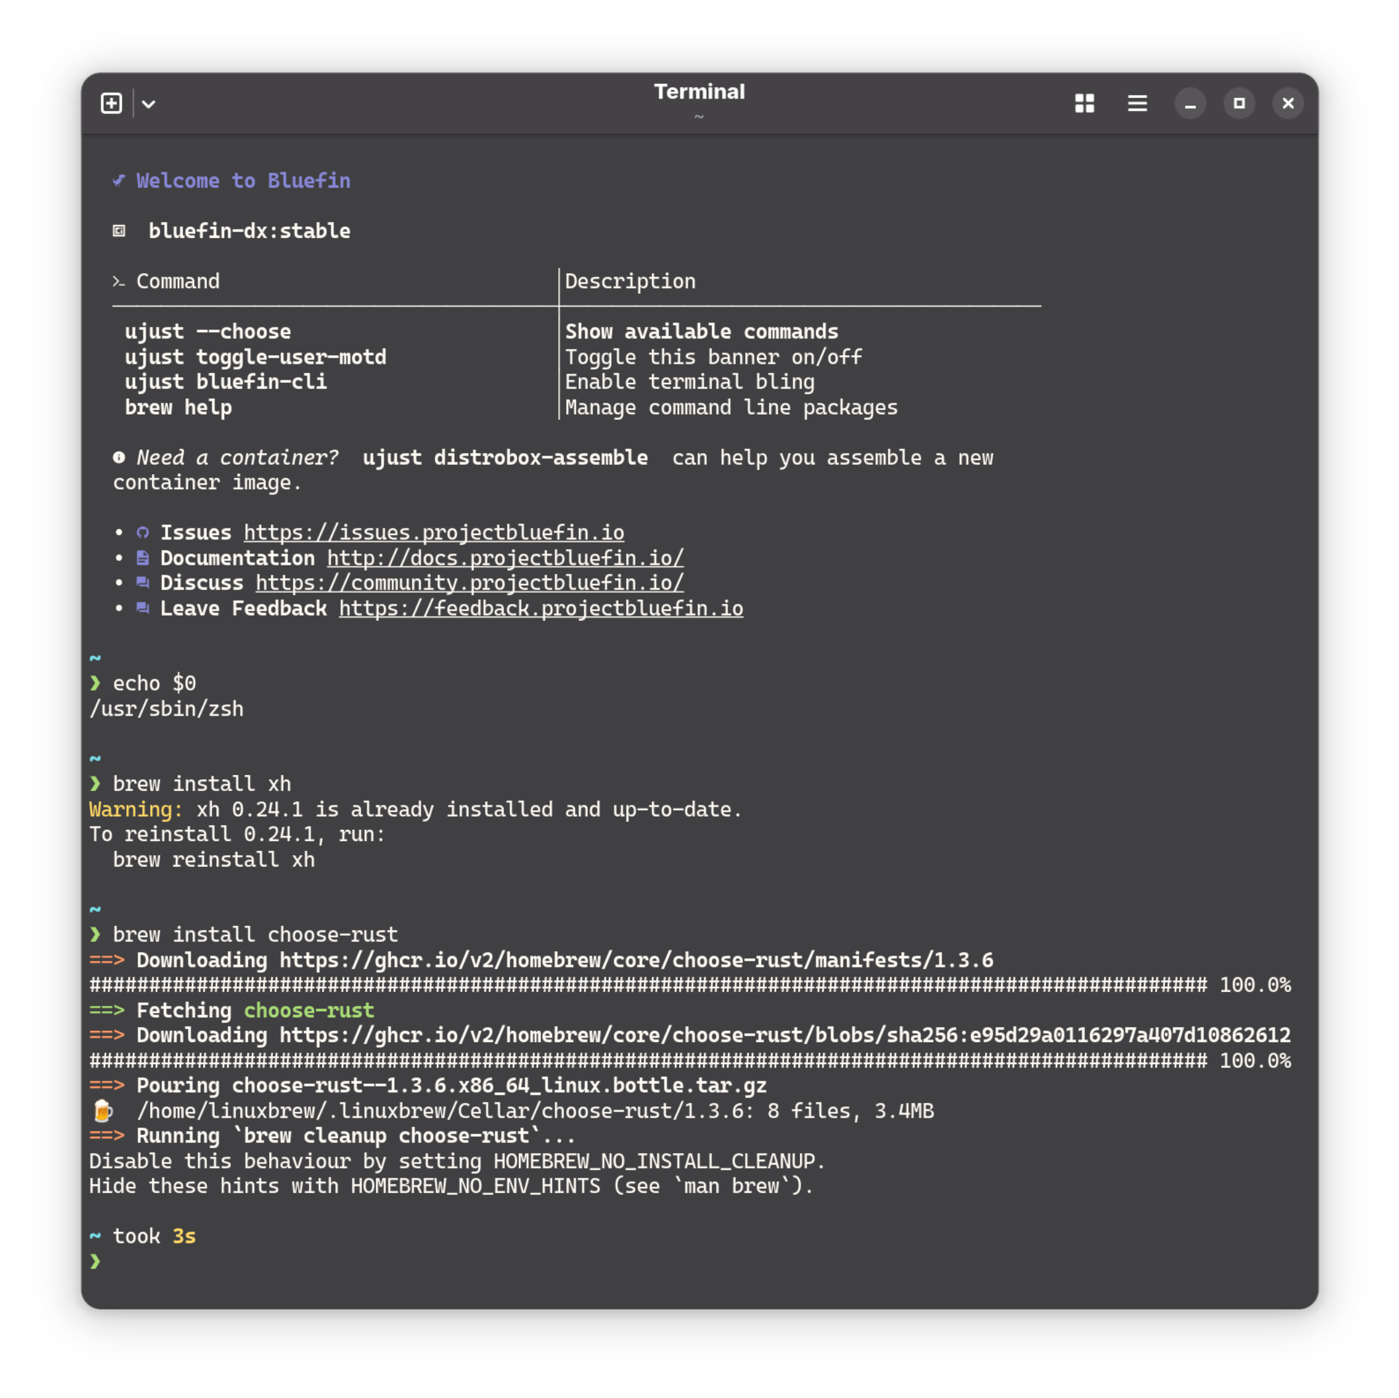Screen dimensions: 1399x1398
Task: Click the info icon before Need a container
Action: (x=119, y=457)
